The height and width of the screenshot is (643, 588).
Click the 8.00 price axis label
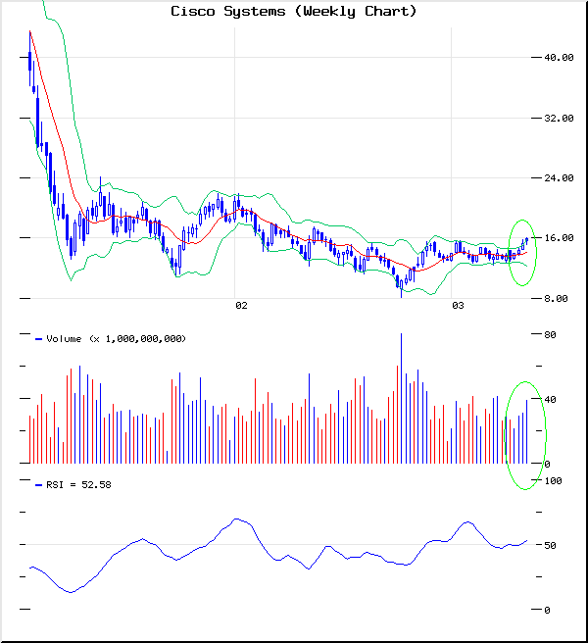click(556, 299)
